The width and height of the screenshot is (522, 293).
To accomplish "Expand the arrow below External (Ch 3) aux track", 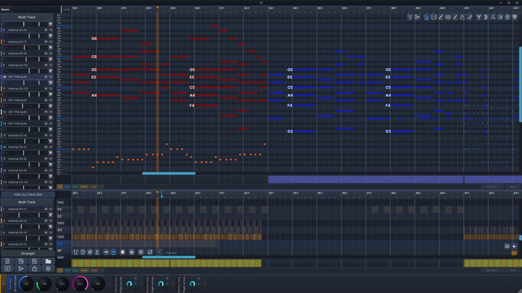I will (x=50, y=227).
